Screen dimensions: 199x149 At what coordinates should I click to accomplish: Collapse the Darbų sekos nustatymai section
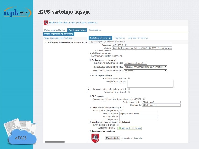(90, 60)
